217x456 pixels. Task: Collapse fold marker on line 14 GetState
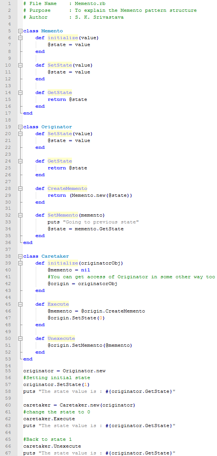tap(20, 92)
